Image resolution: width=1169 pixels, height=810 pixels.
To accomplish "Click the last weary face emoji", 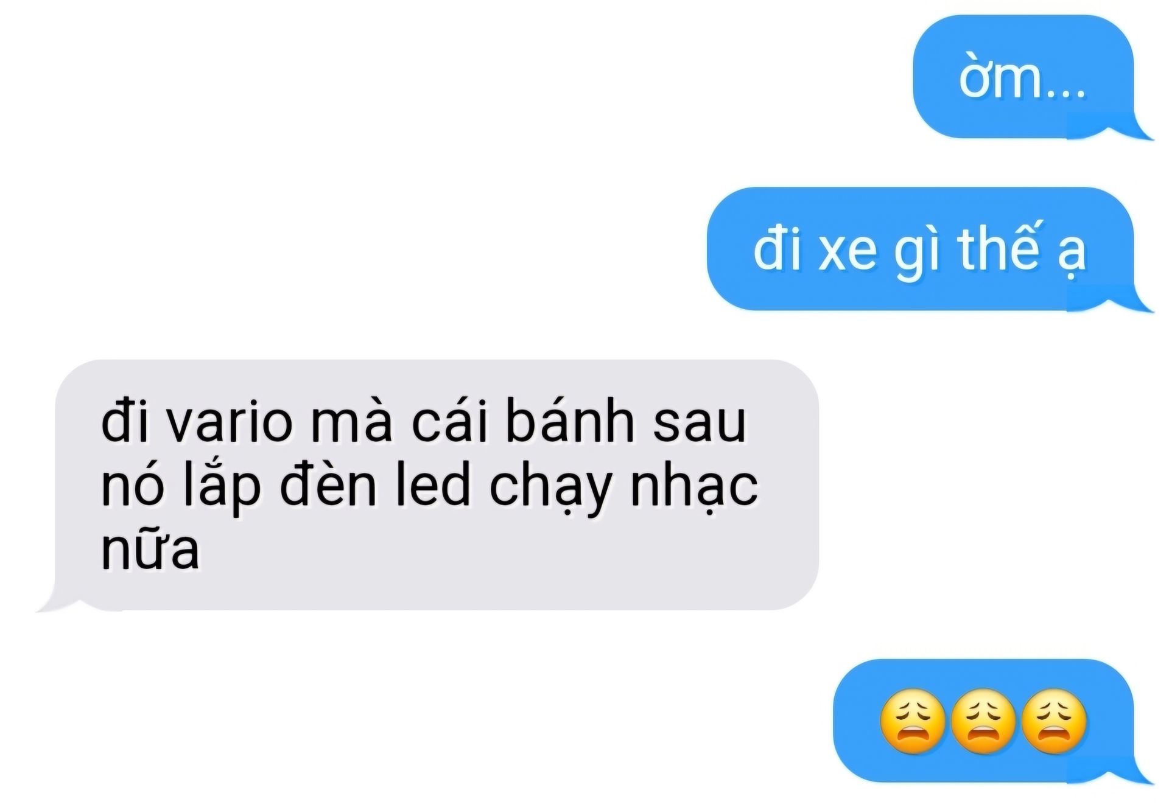I will 1053,722.
